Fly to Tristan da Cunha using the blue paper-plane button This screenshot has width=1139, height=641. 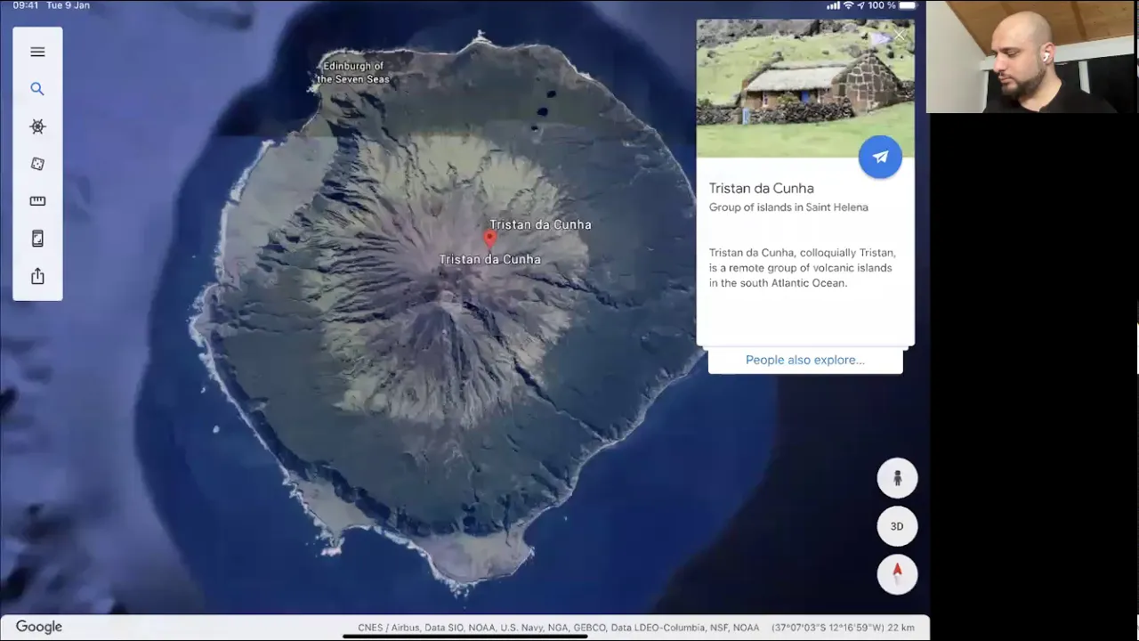880,157
